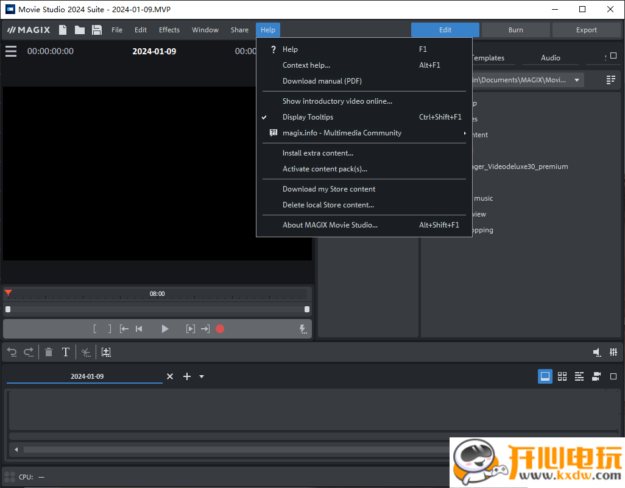
Task: Click the preview range slider right handle
Action: click(x=307, y=309)
